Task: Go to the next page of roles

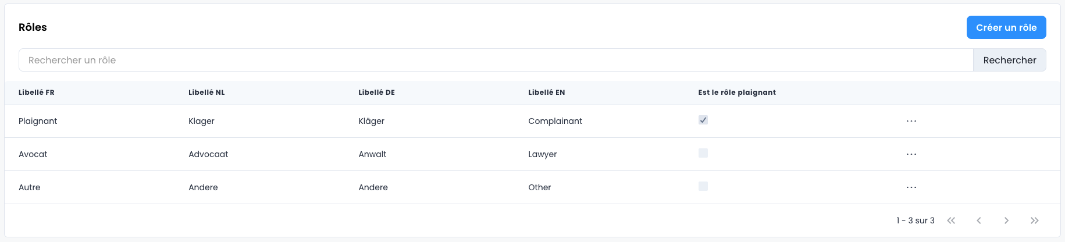Action: tap(1006, 220)
